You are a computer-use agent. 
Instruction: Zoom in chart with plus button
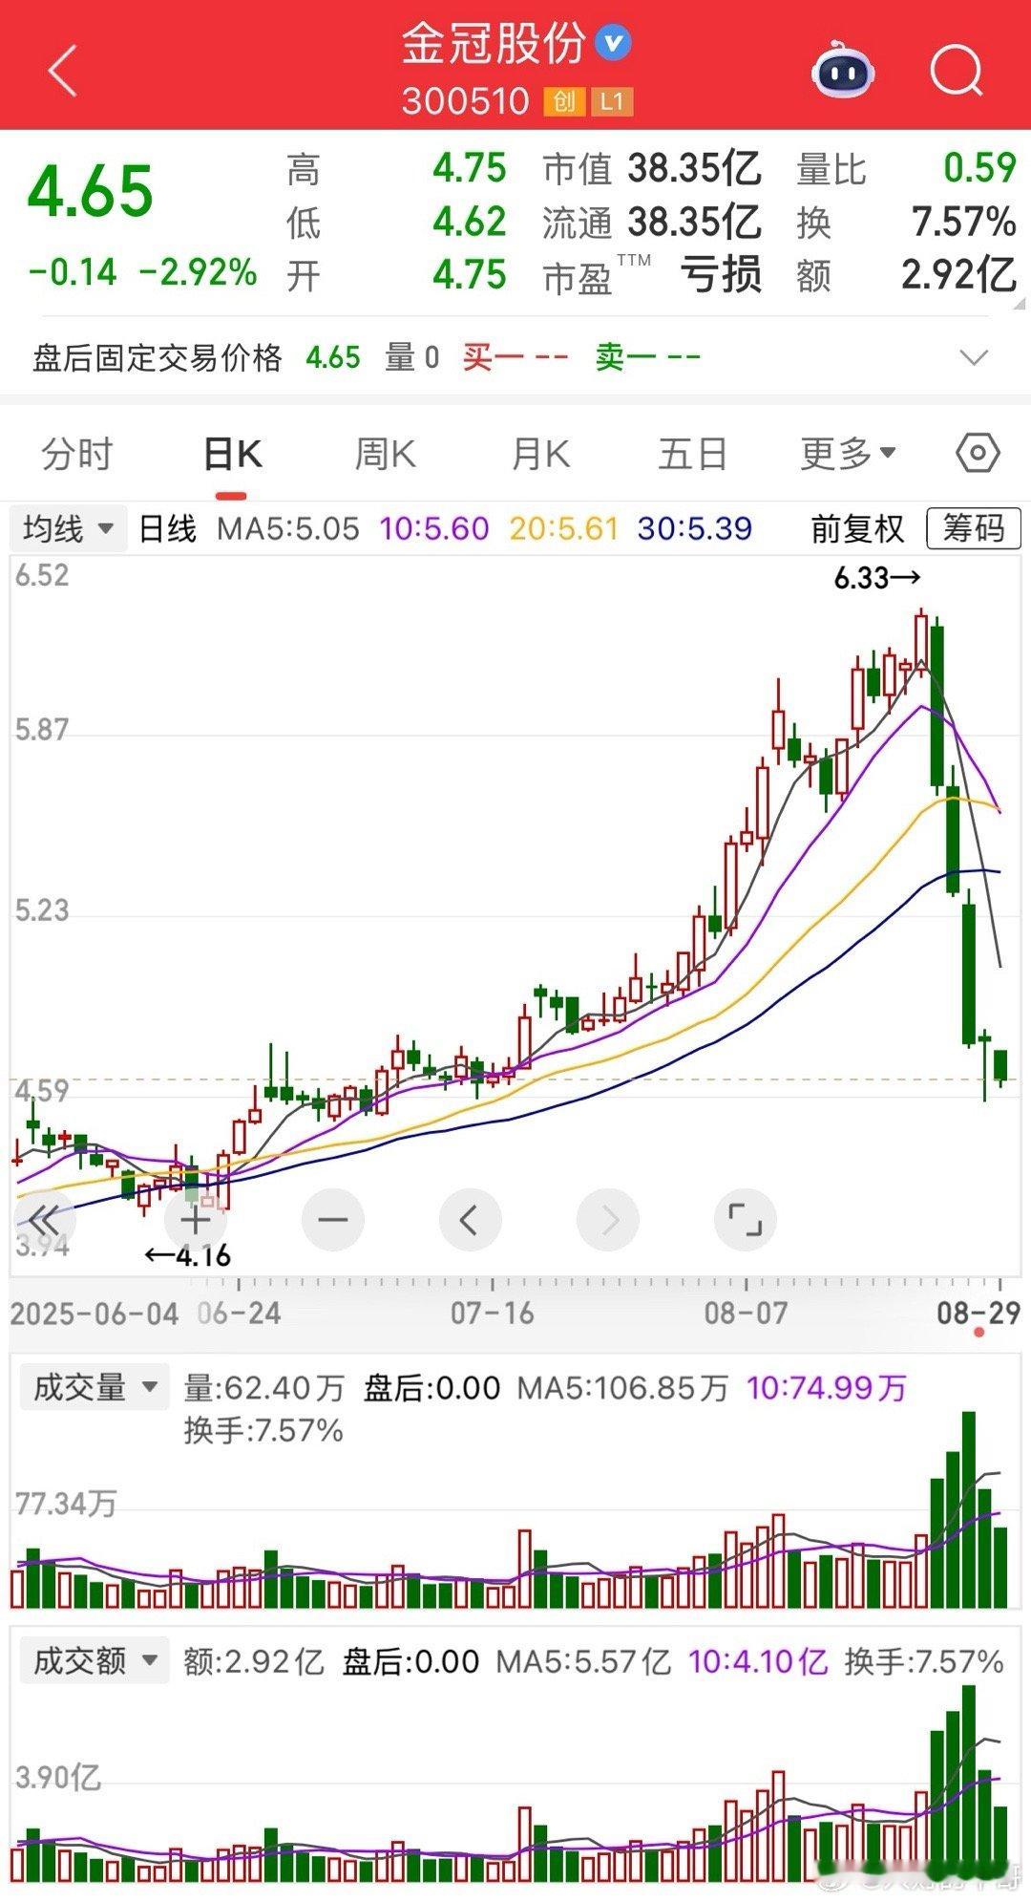pos(195,1220)
